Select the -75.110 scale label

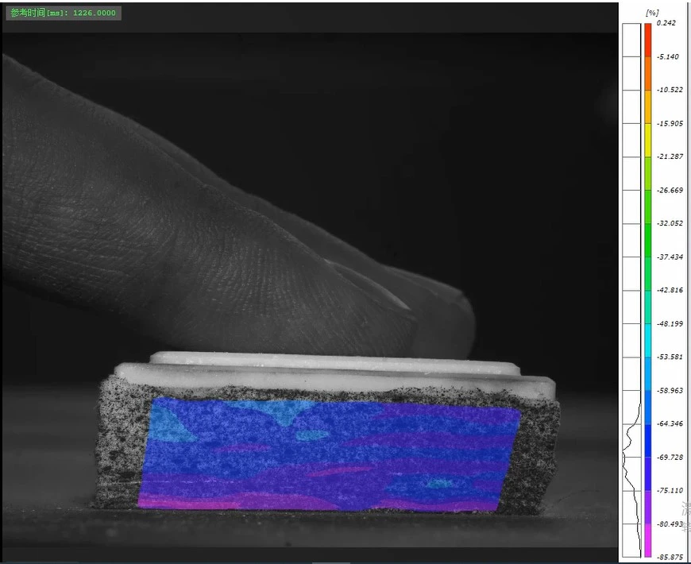(670, 490)
